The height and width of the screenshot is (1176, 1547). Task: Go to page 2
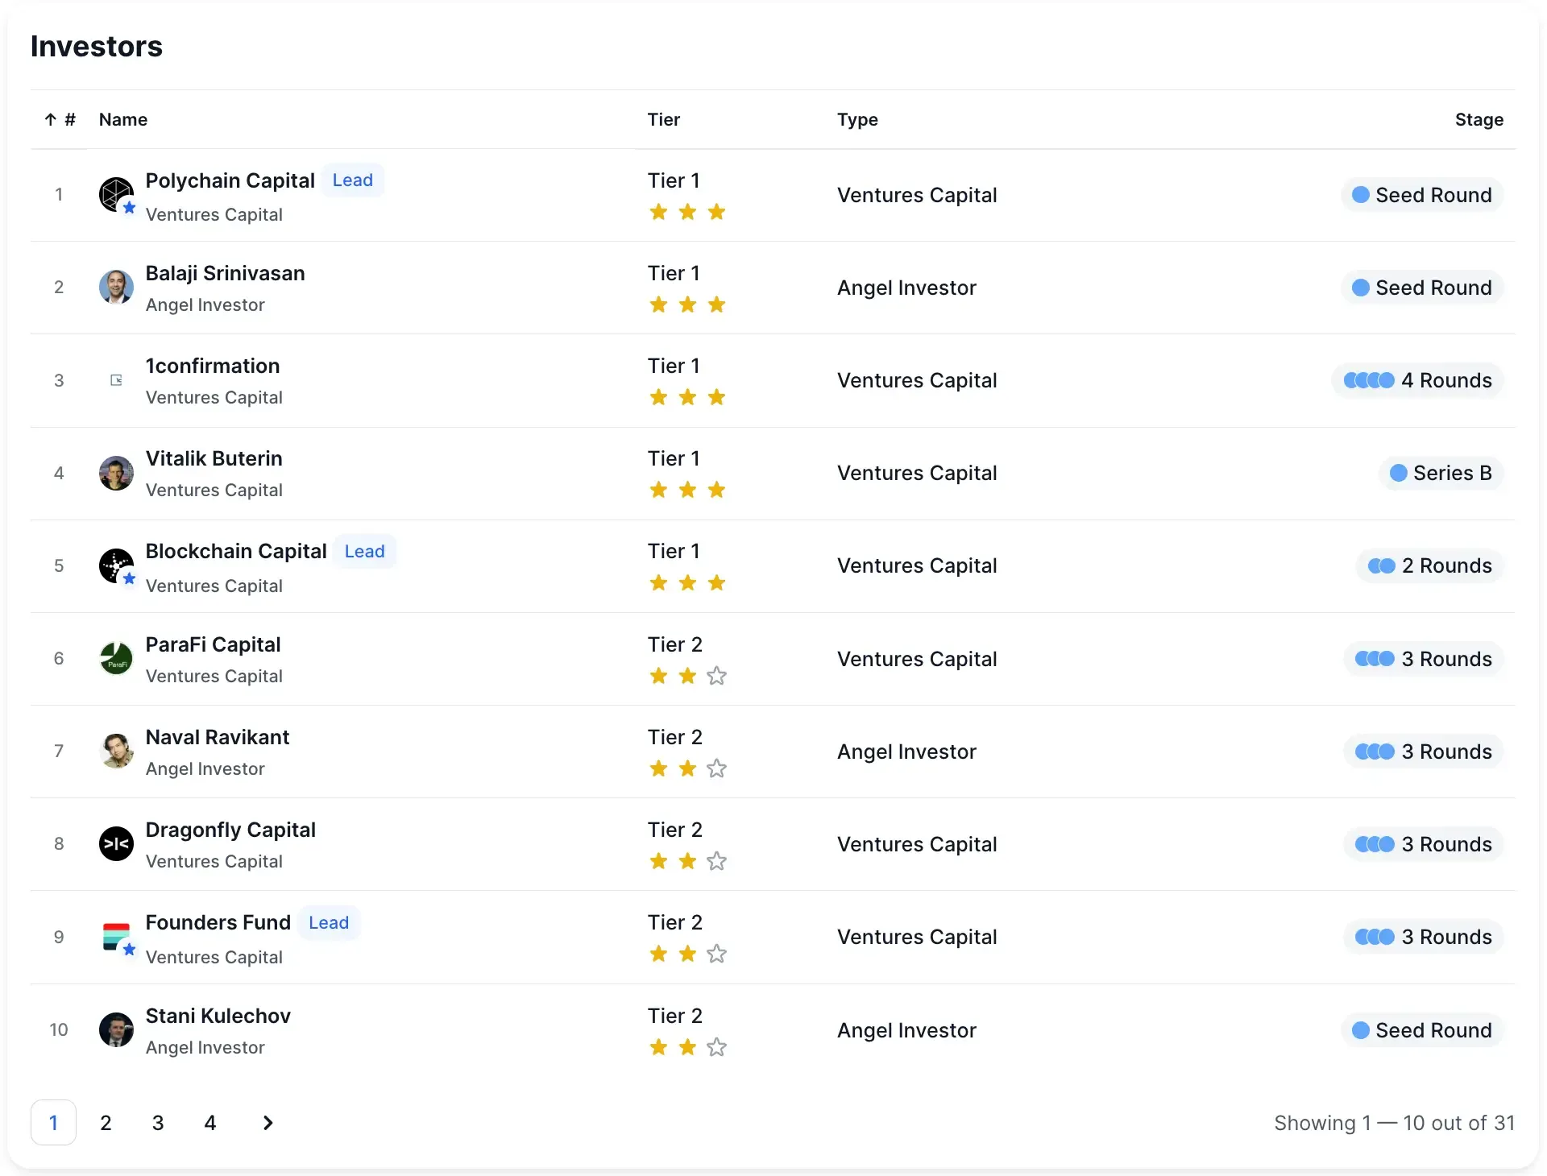tap(106, 1122)
